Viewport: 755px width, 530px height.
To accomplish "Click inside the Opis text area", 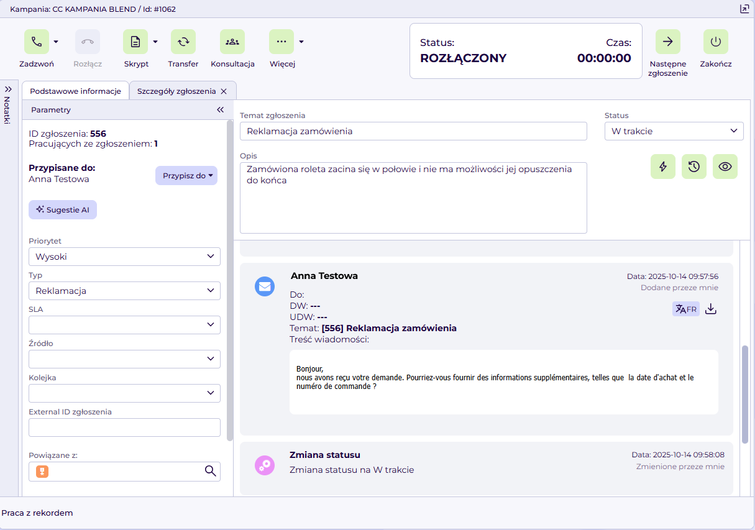I will [x=413, y=198].
